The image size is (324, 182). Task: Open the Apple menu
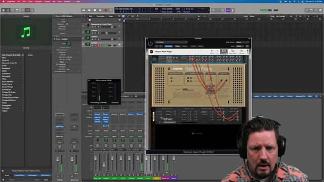(x=4, y=2)
